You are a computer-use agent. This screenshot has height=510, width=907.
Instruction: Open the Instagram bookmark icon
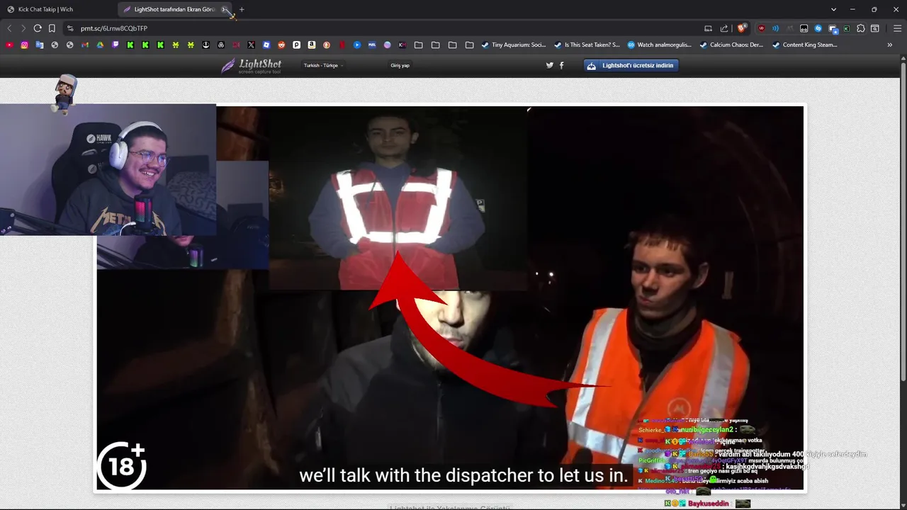pyautogui.click(x=24, y=45)
